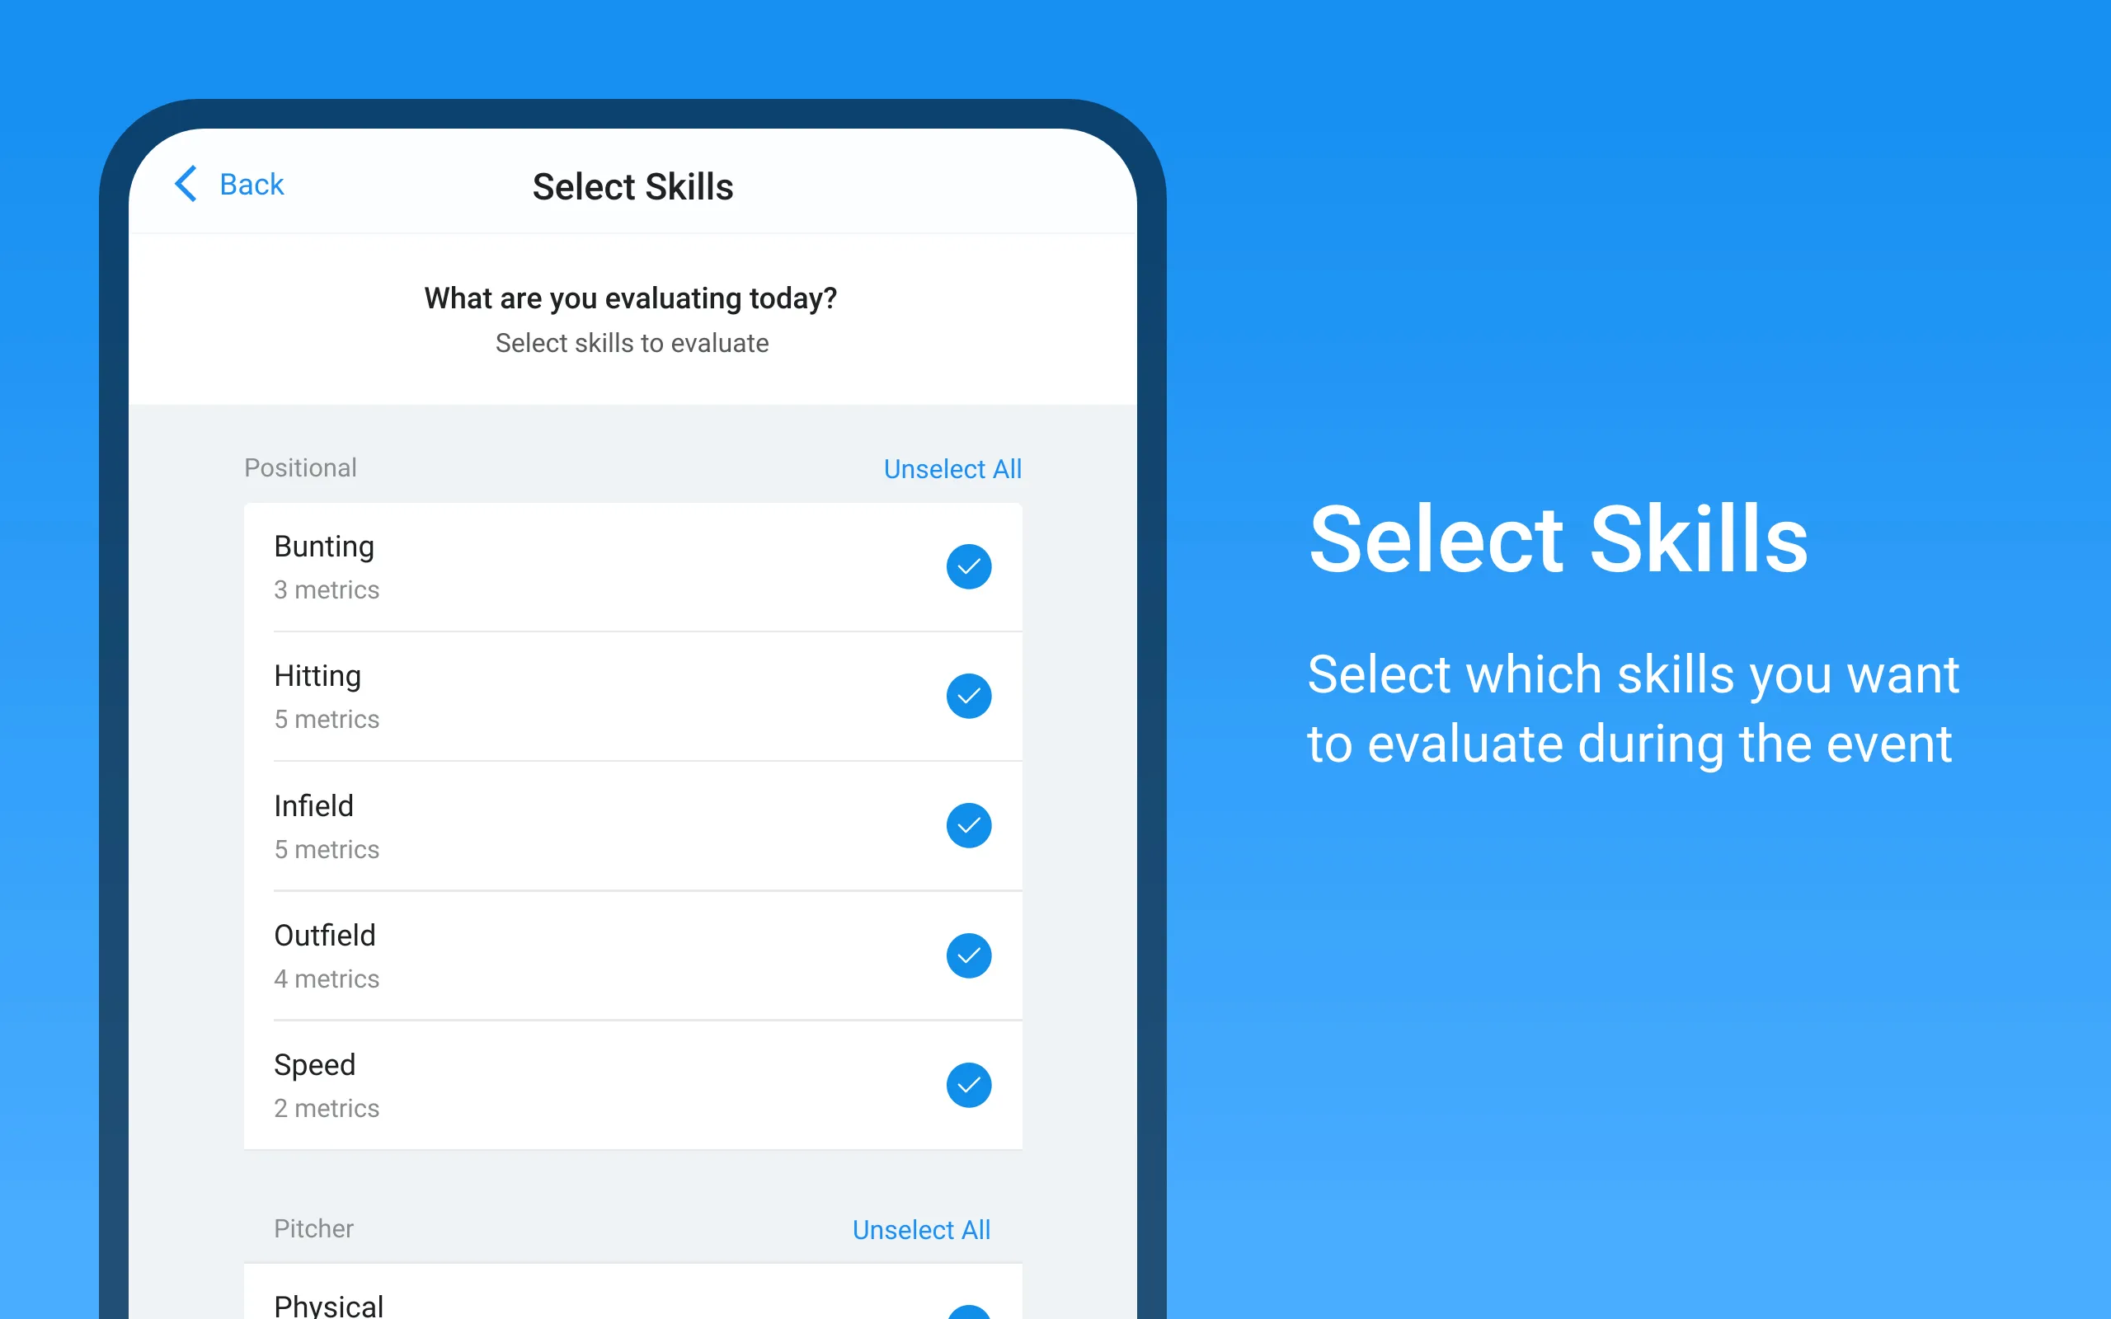Screen dimensions: 2111x1319
Task: Scroll down to view more skills
Action: [x=631, y=912]
